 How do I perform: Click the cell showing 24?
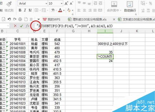(105, 61)
